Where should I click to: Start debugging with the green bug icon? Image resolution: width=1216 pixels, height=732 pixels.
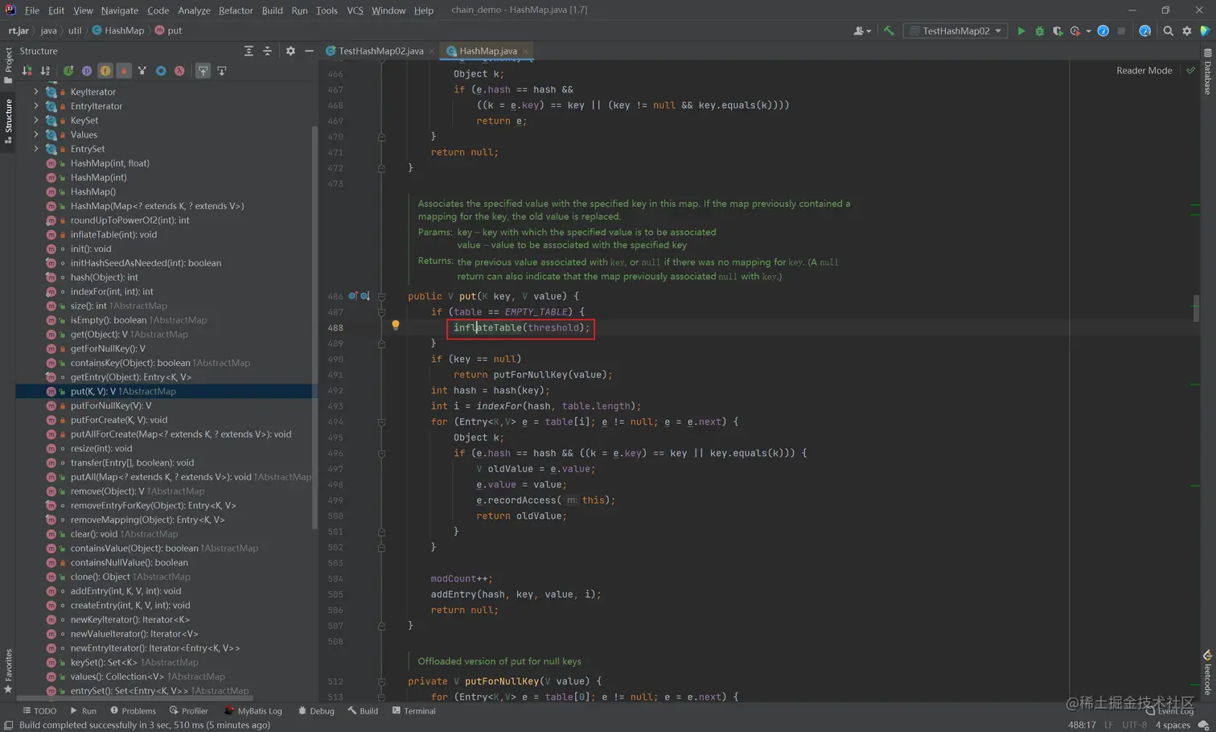pos(1039,31)
